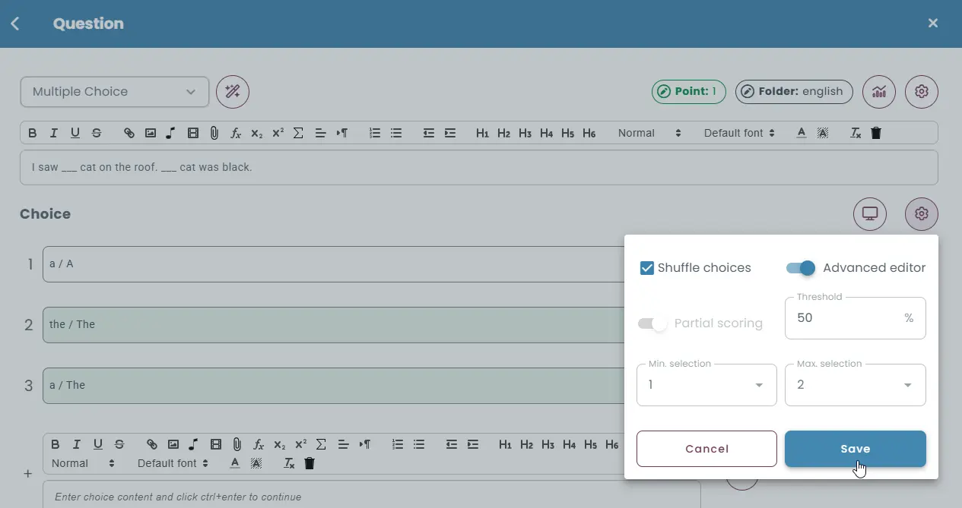962x508 pixels.
Task: Pick text color in question toolbar
Action: (801, 133)
